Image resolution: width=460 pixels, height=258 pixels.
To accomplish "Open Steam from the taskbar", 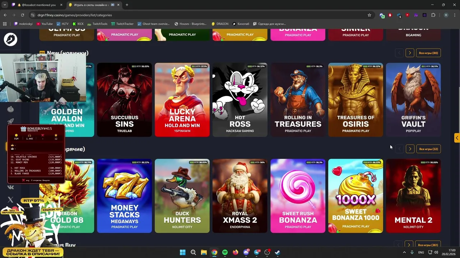I will tap(278, 252).
